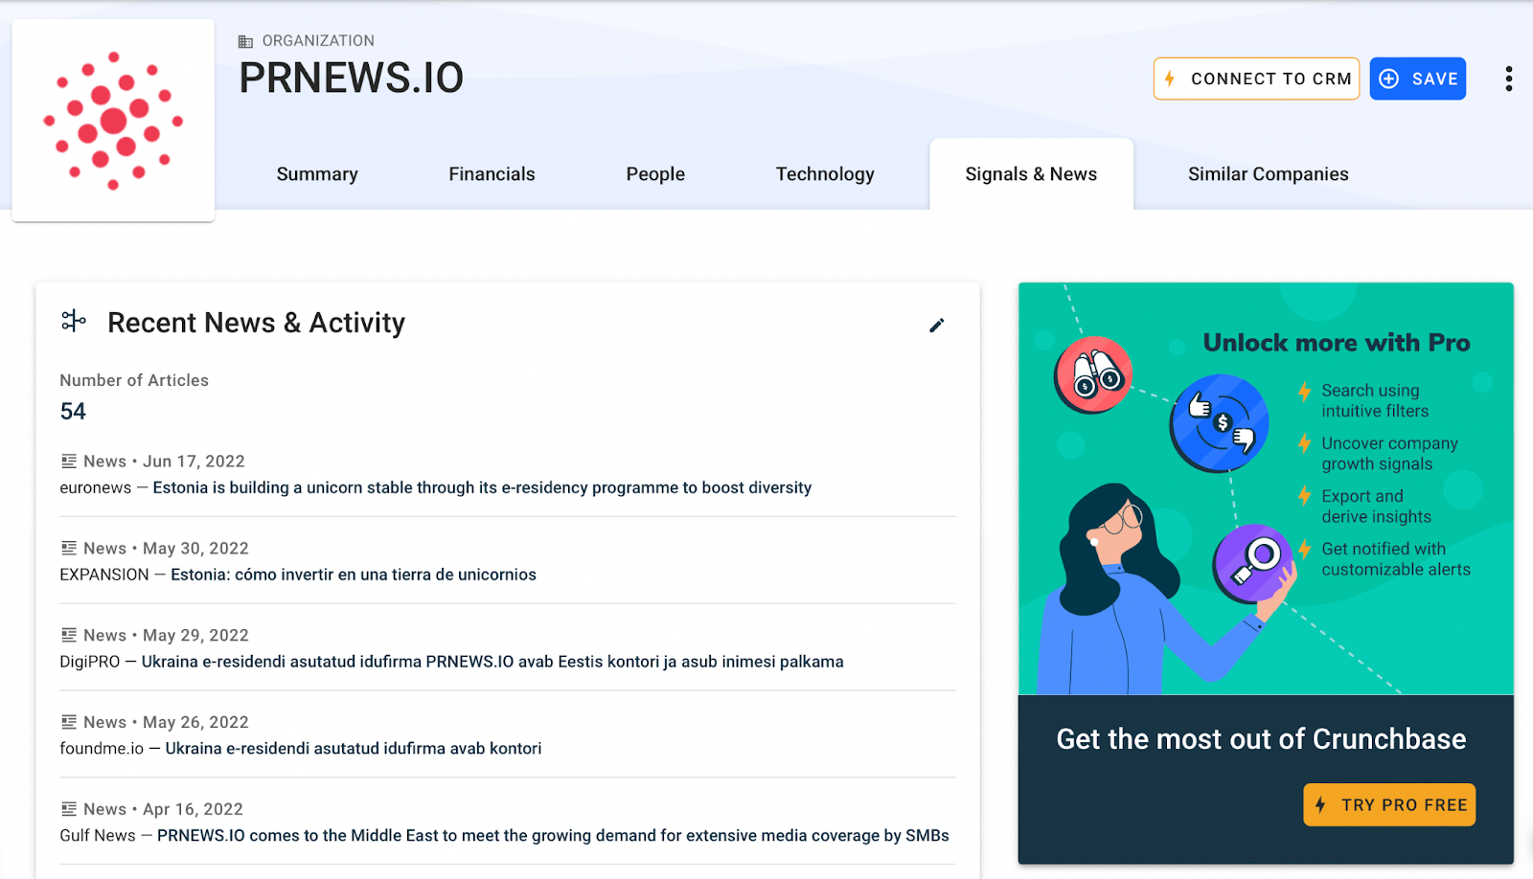Image resolution: width=1533 pixels, height=879 pixels.
Task: Click the plus icon on Save button
Action: point(1388,79)
